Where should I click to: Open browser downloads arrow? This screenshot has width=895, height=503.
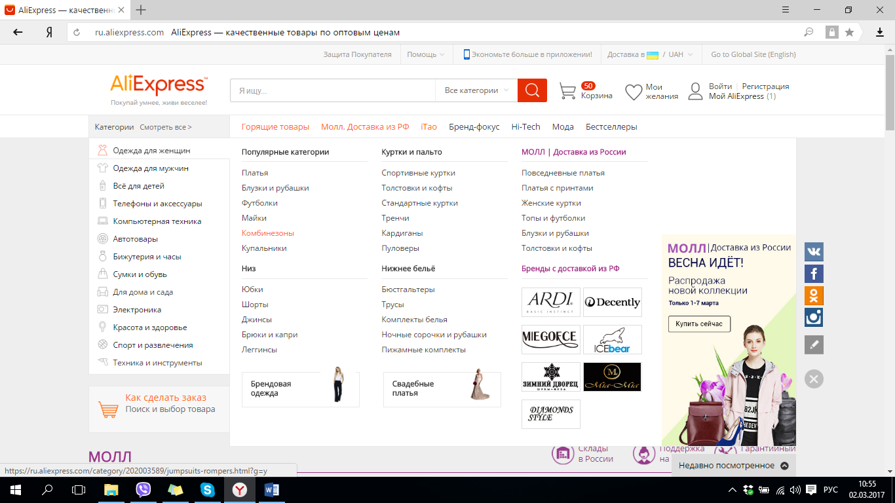tap(880, 32)
